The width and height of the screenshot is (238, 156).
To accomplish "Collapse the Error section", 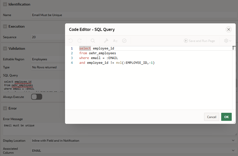I will (x=5, y=108).
